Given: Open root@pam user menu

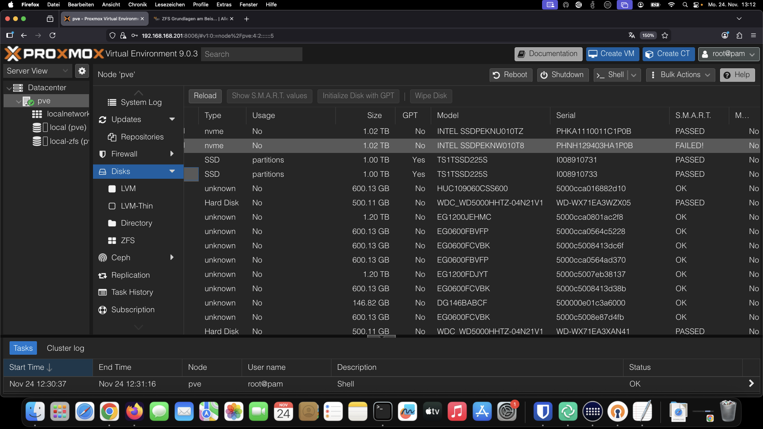Looking at the screenshot, I should point(728,54).
